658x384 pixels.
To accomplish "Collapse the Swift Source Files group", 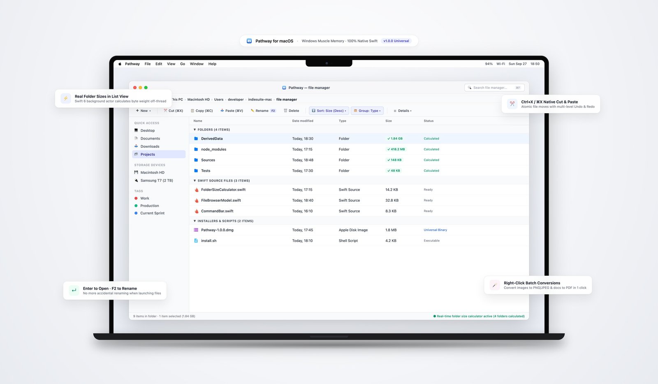I will point(195,181).
